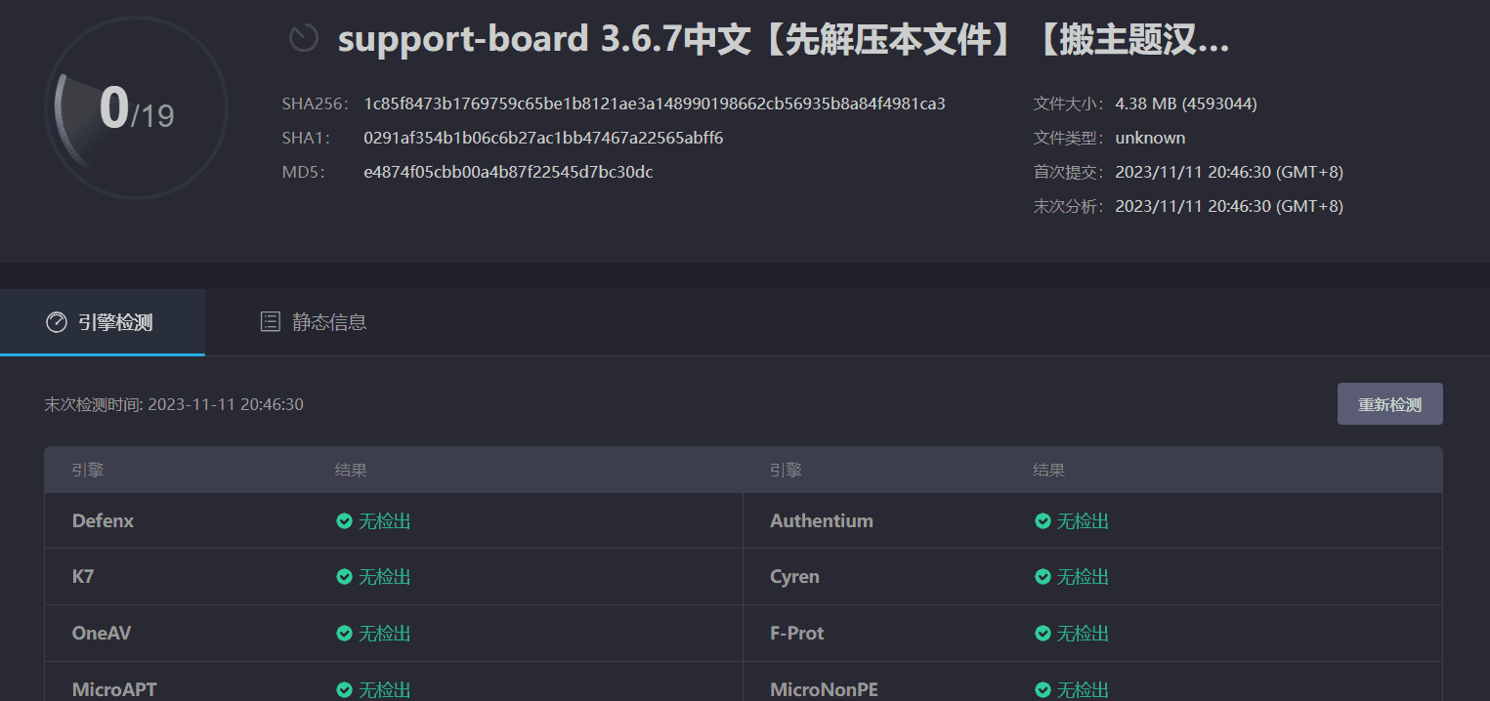Select the SHA1 hash value

(543, 138)
